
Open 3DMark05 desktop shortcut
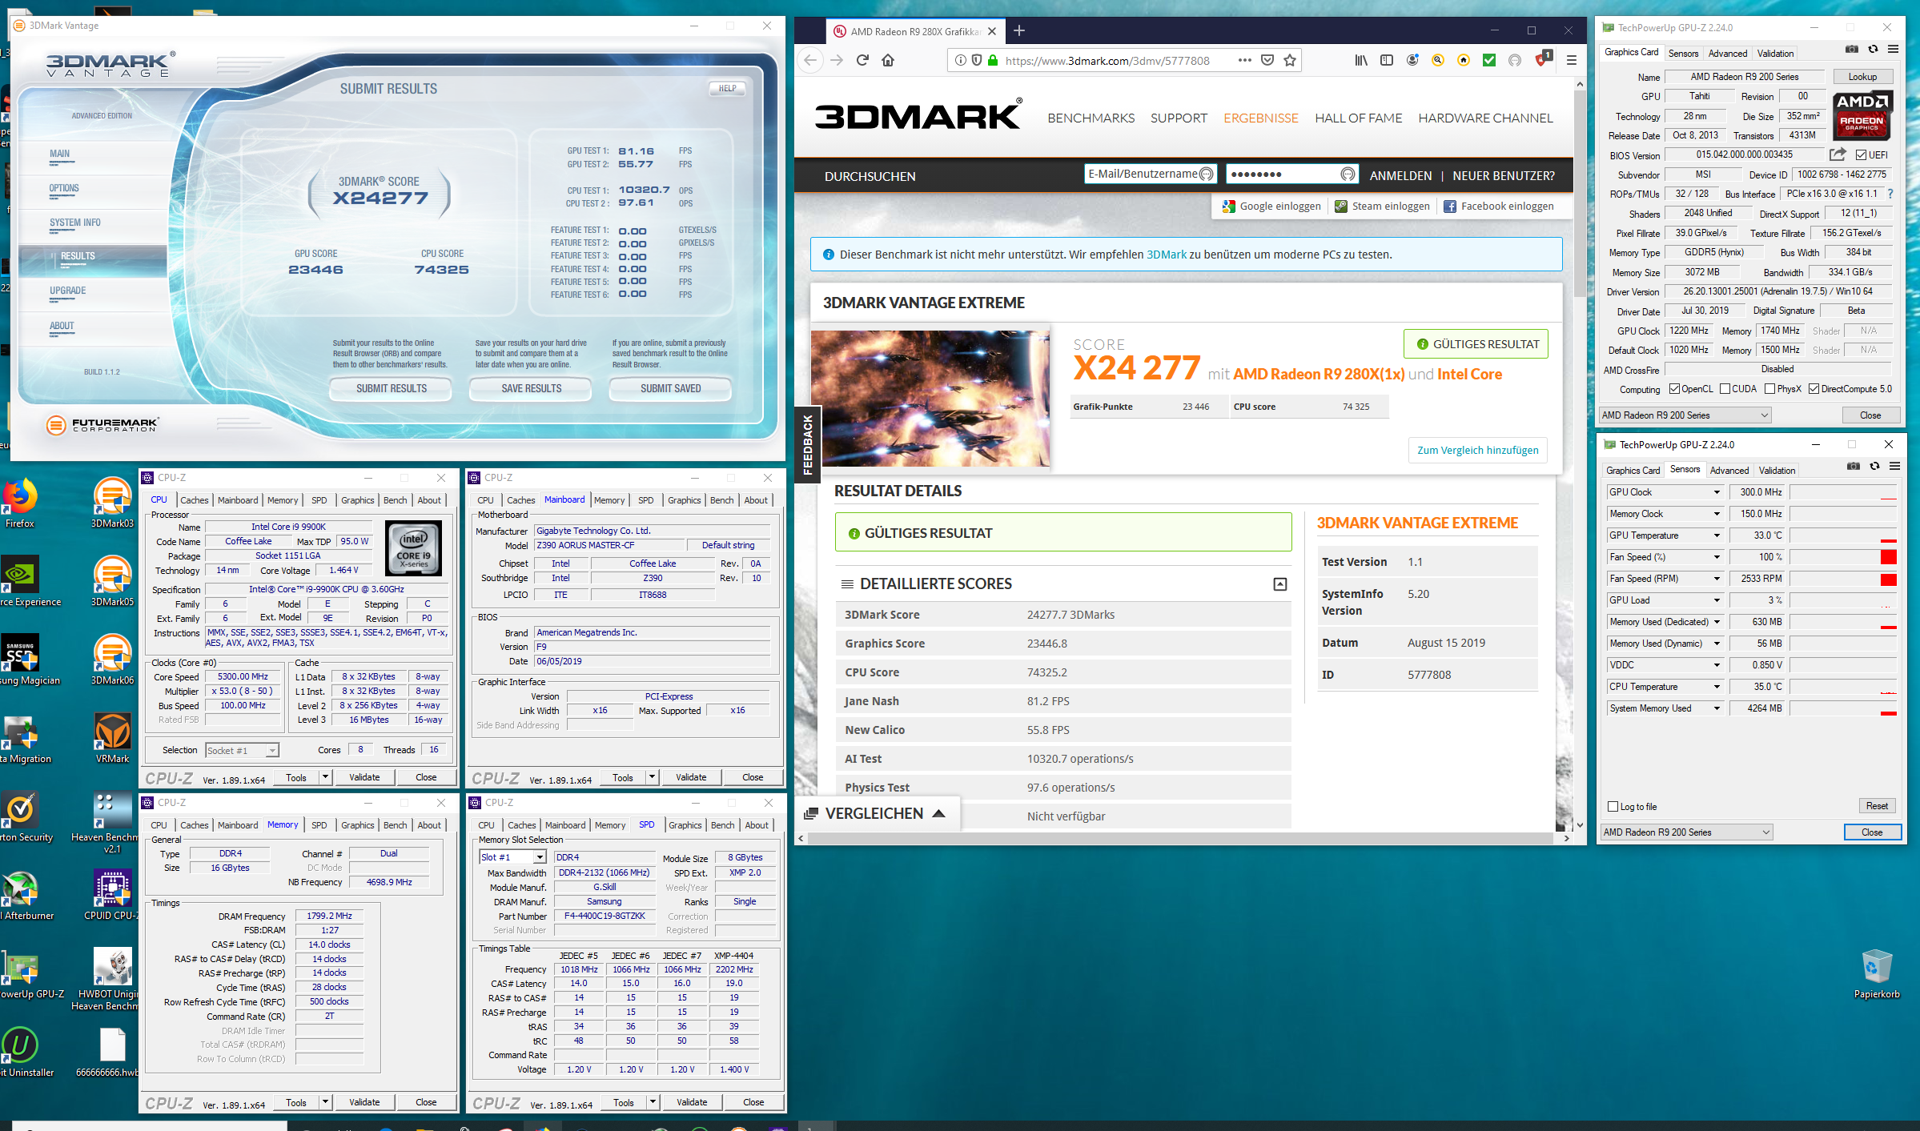click(x=112, y=581)
